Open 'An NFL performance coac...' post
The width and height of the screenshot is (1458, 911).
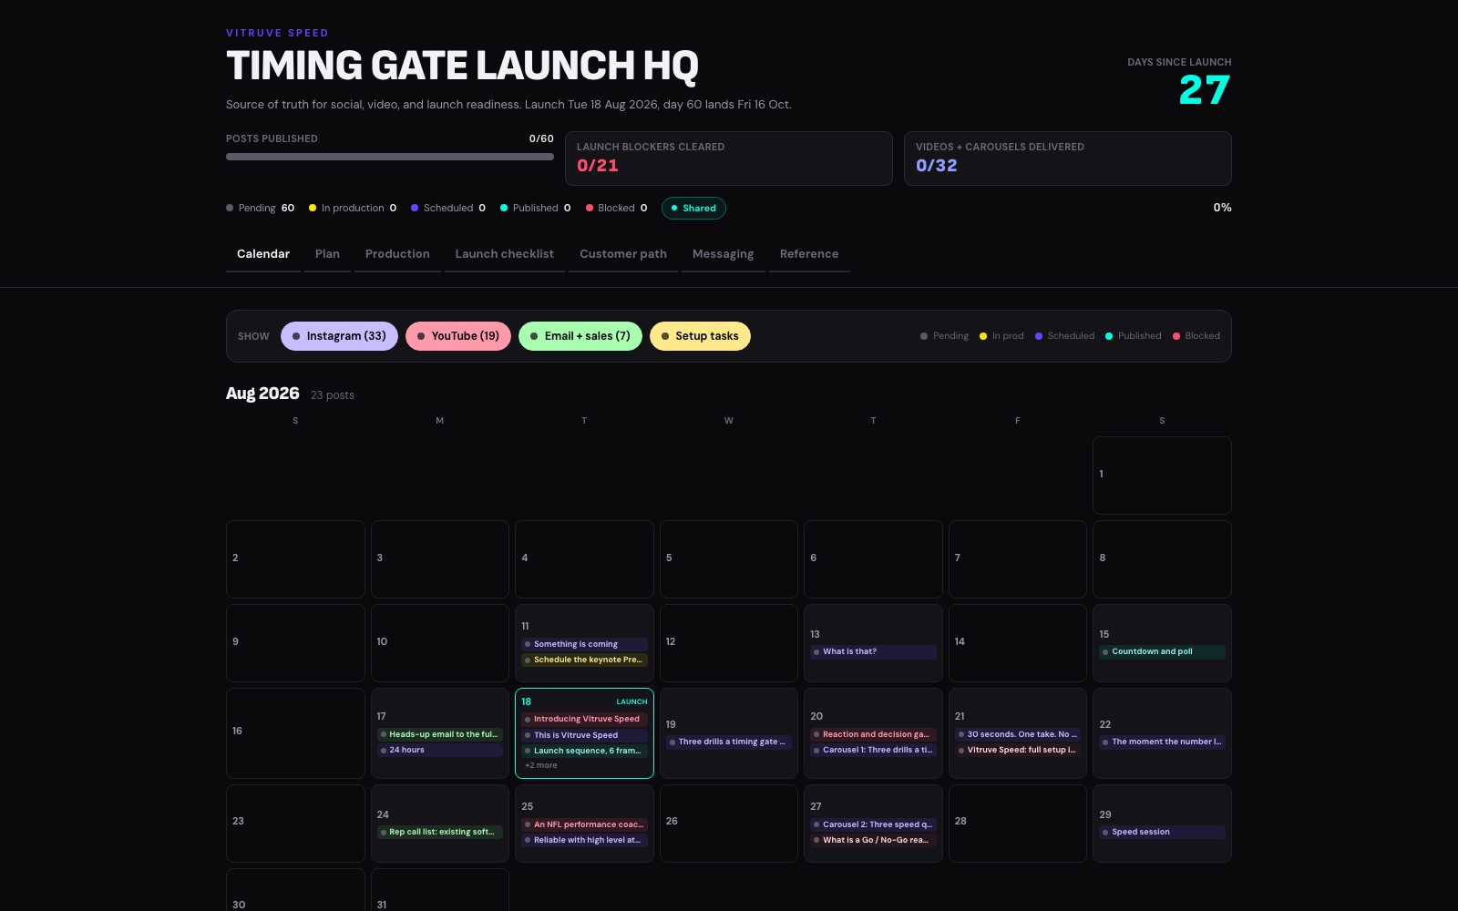click(x=584, y=824)
